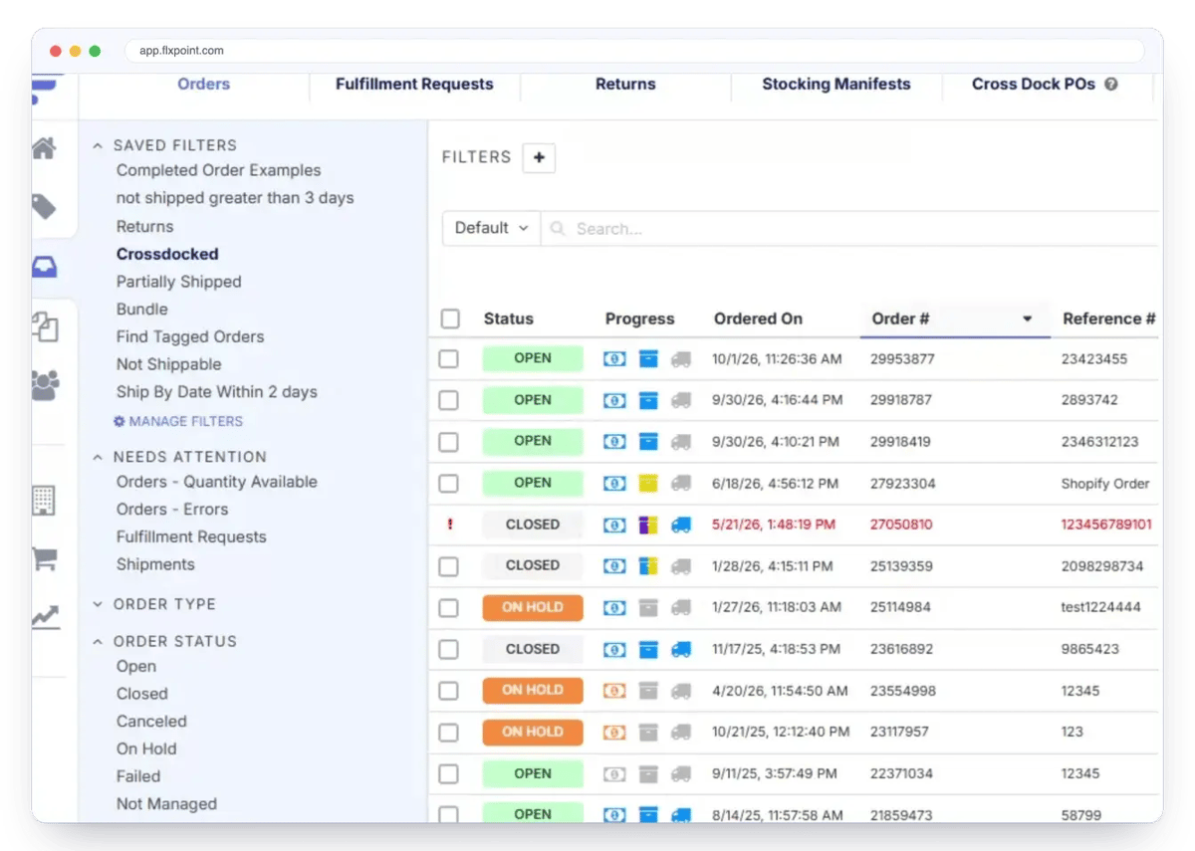Click the browser address bar
This screenshot has height=851, width=1195.
[x=634, y=51]
